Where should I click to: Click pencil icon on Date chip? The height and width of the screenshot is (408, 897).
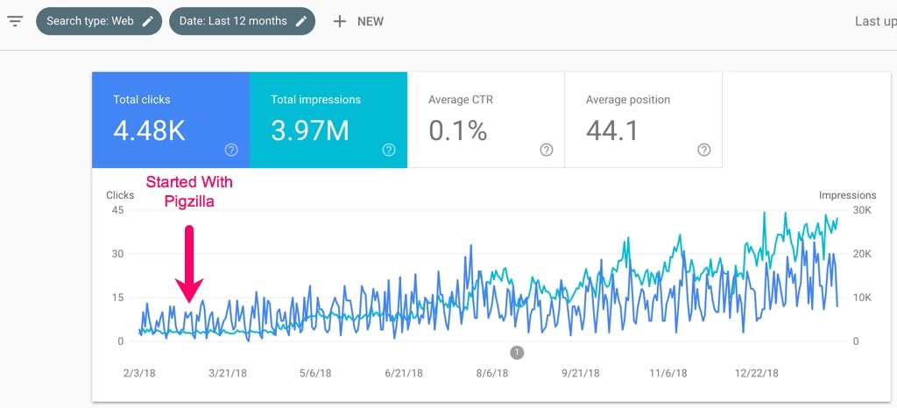pyautogui.click(x=301, y=21)
